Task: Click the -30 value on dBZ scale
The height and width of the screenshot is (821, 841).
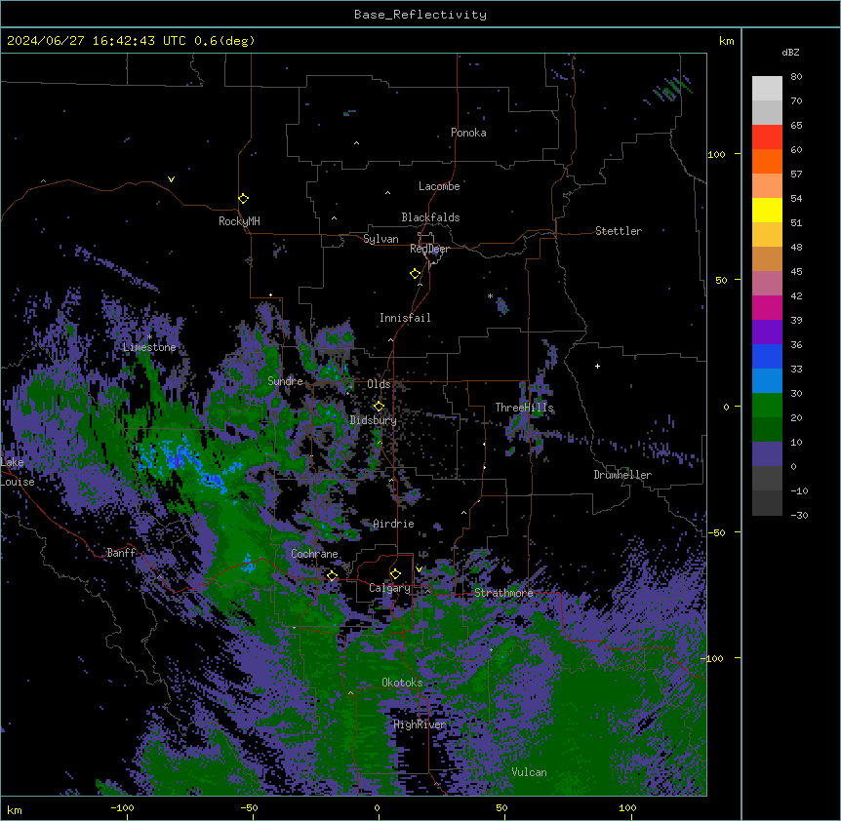Action: click(799, 516)
